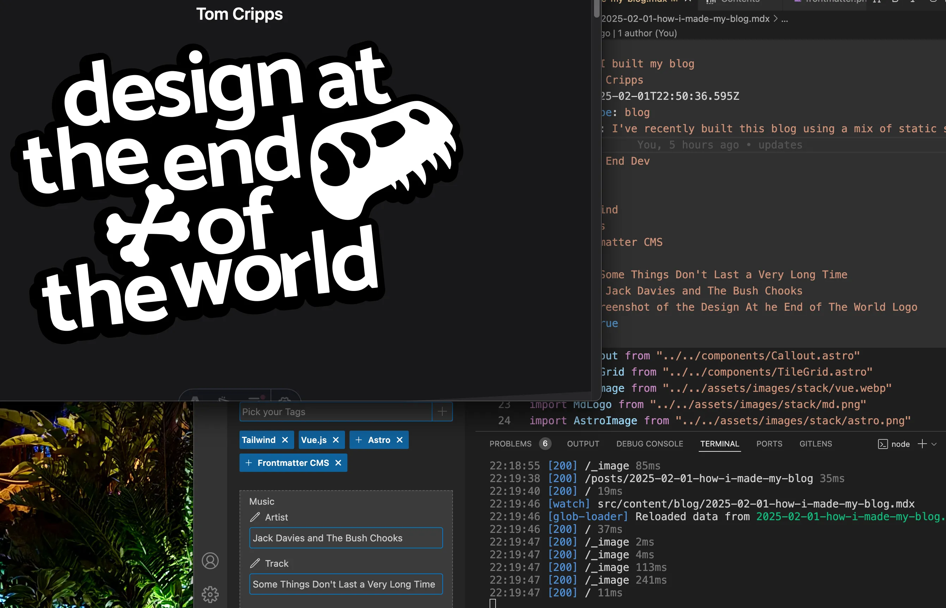Remove the Tailwind tag
Viewport: 946px width, 608px height.
coord(285,439)
